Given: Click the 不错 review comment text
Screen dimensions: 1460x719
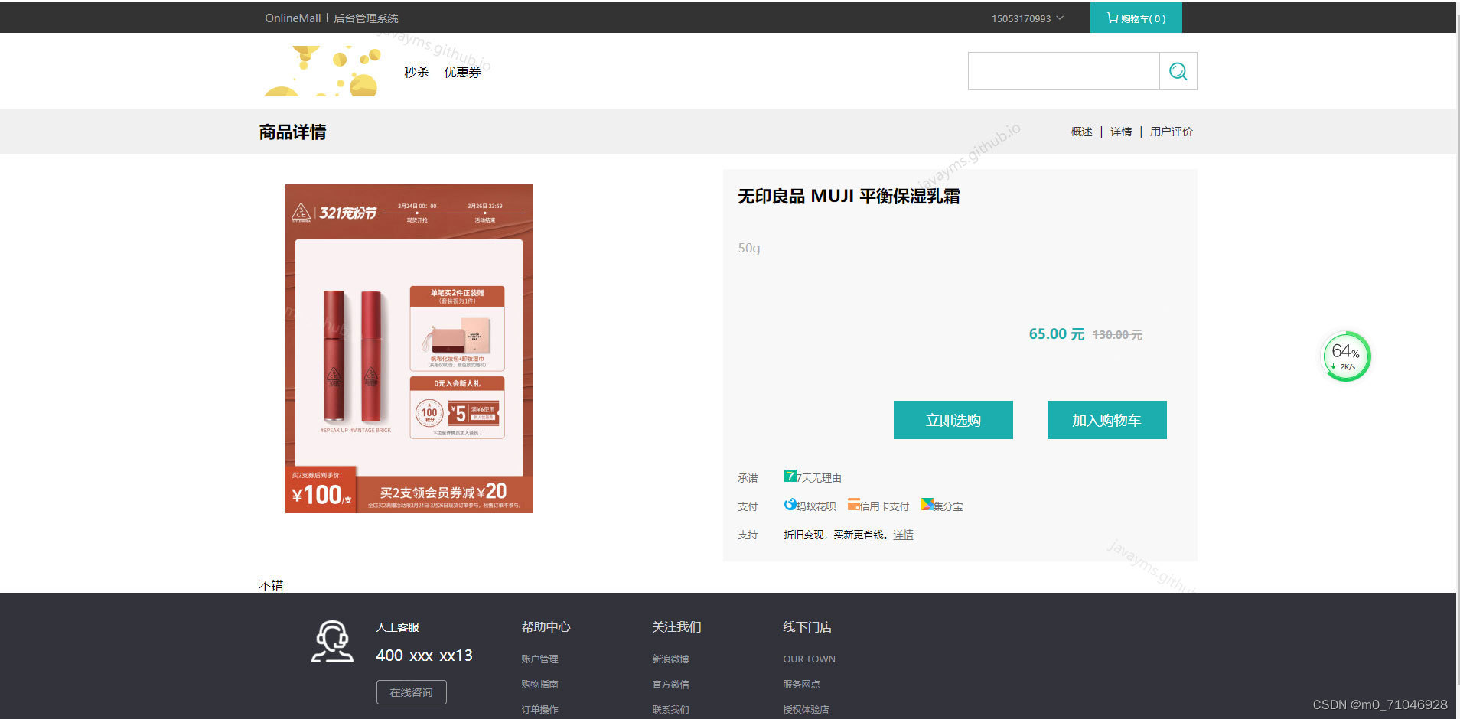Looking at the screenshot, I should (x=271, y=585).
